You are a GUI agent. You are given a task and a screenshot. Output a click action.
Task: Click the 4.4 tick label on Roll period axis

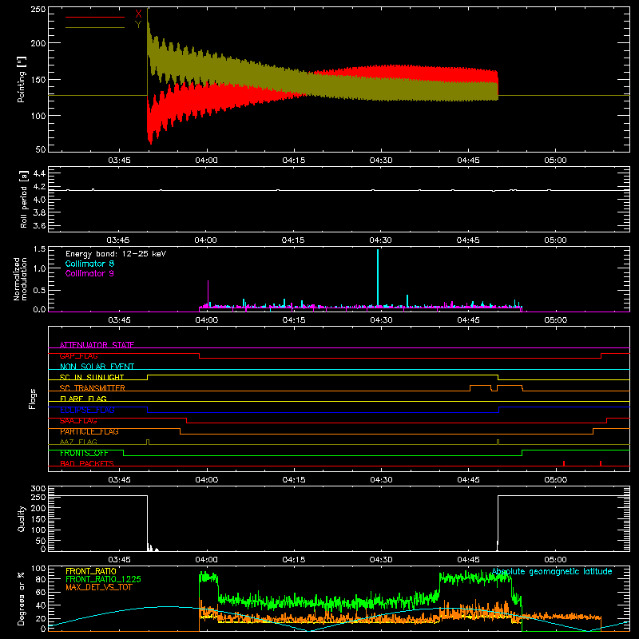(x=39, y=173)
